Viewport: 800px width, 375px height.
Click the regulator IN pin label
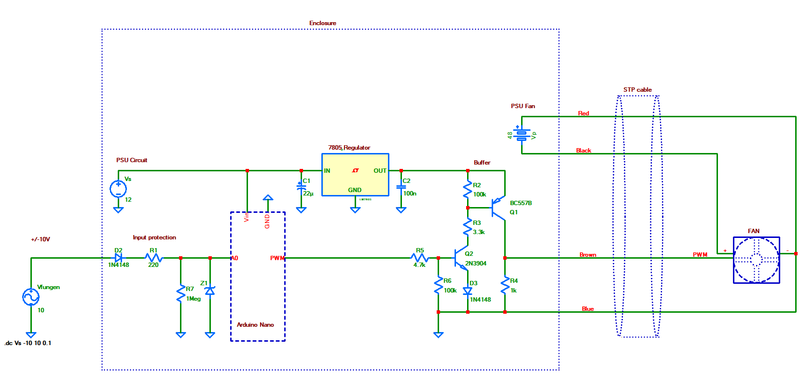tap(327, 171)
